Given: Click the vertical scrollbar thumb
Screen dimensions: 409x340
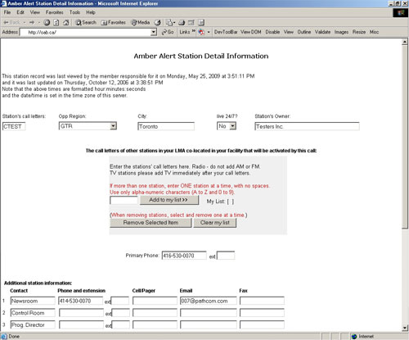Looking at the screenshot, I should tap(405, 137).
